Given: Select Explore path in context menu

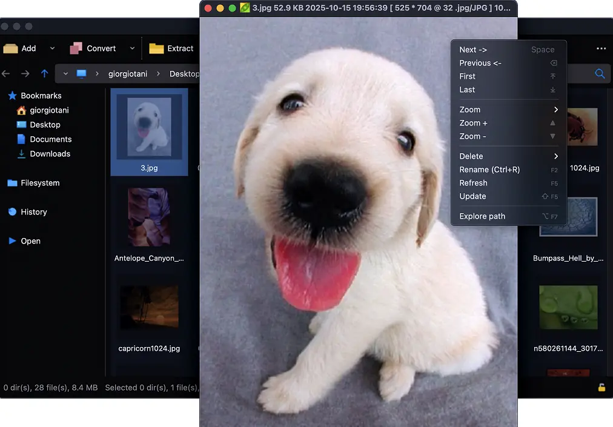Looking at the screenshot, I should click(x=482, y=216).
